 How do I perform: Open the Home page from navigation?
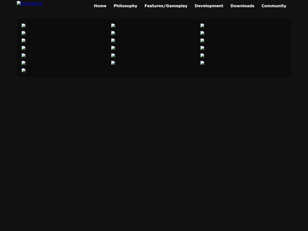tap(100, 6)
